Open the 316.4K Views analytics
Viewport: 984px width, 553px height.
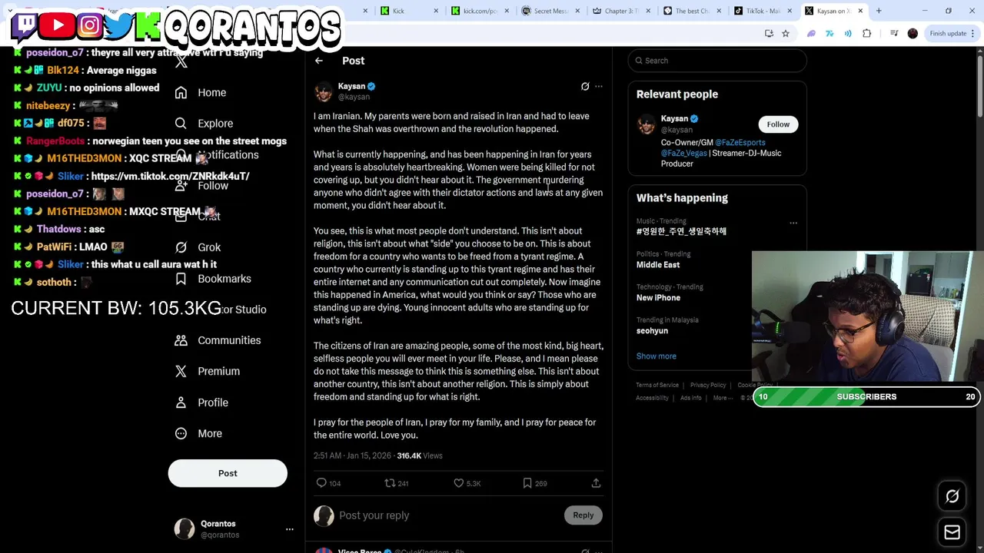pos(420,456)
